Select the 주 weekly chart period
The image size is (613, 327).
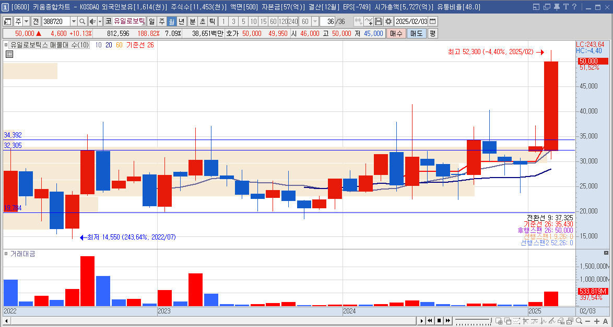pyautogui.click(x=161, y=21)
